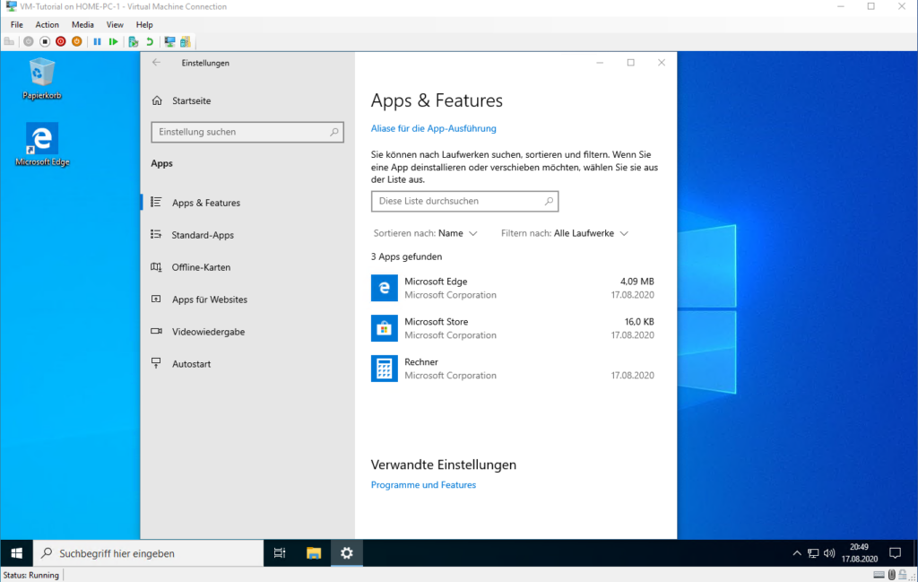Open the Papierkorb desktop icon
This screenshot has width=918, height=582.
tap(41, 78)
